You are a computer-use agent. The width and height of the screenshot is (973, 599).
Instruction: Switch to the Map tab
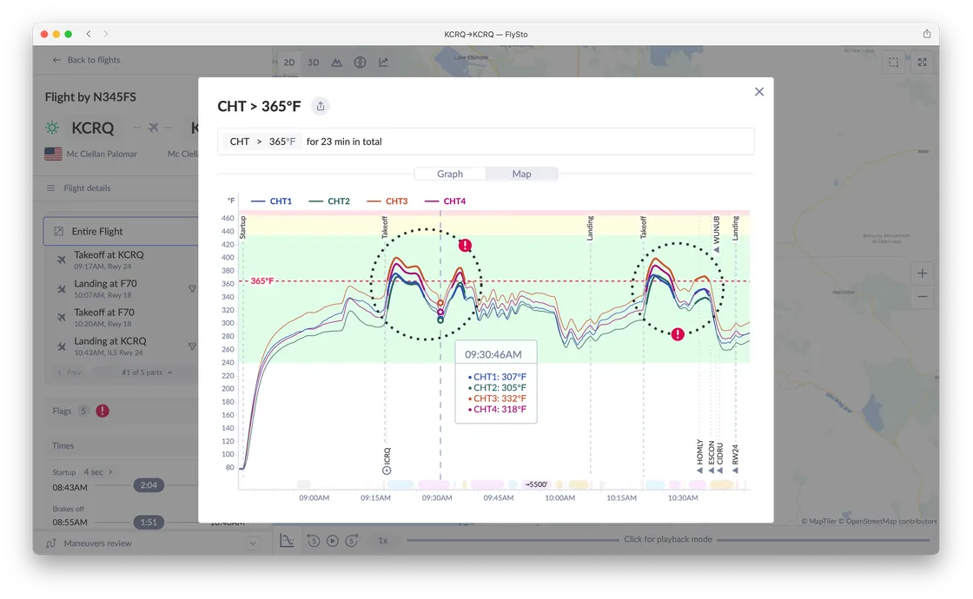521,174
